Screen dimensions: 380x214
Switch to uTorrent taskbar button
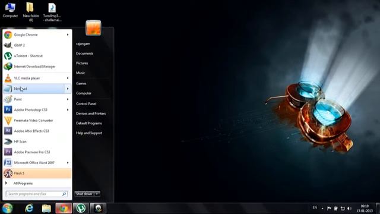click(81, 209)
